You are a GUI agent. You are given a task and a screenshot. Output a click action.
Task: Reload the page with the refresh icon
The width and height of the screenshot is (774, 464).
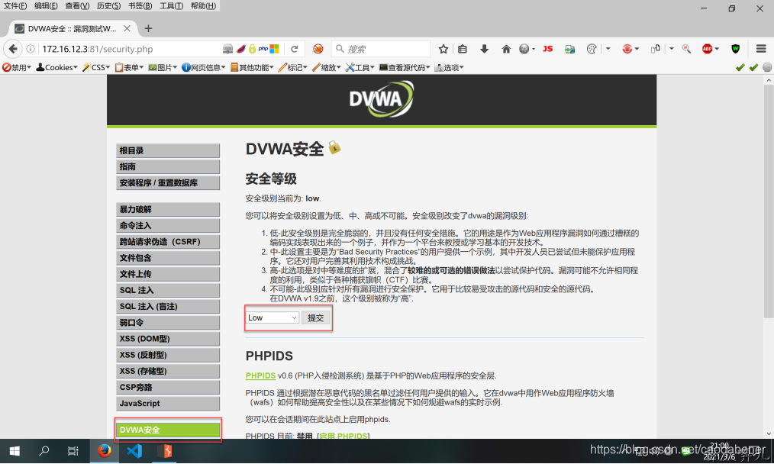coord(295,49)
